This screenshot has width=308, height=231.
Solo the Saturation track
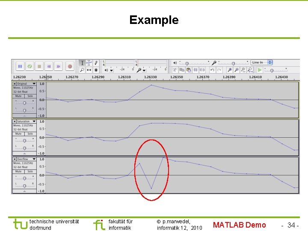coord(30,134)
